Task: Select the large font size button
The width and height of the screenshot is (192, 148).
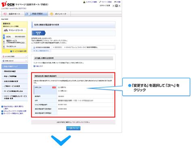Action: click(x=119, y=6)
